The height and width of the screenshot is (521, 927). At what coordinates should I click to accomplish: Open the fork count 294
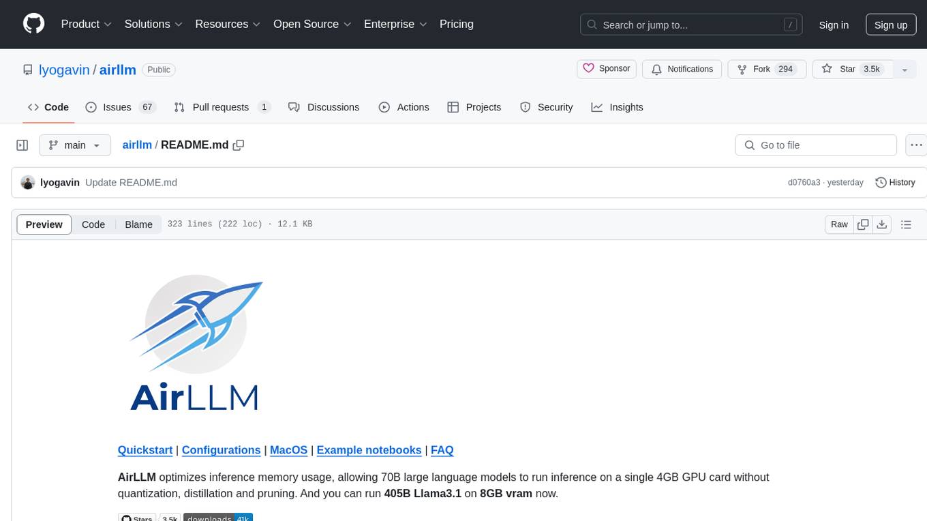[x=785, y=69]
